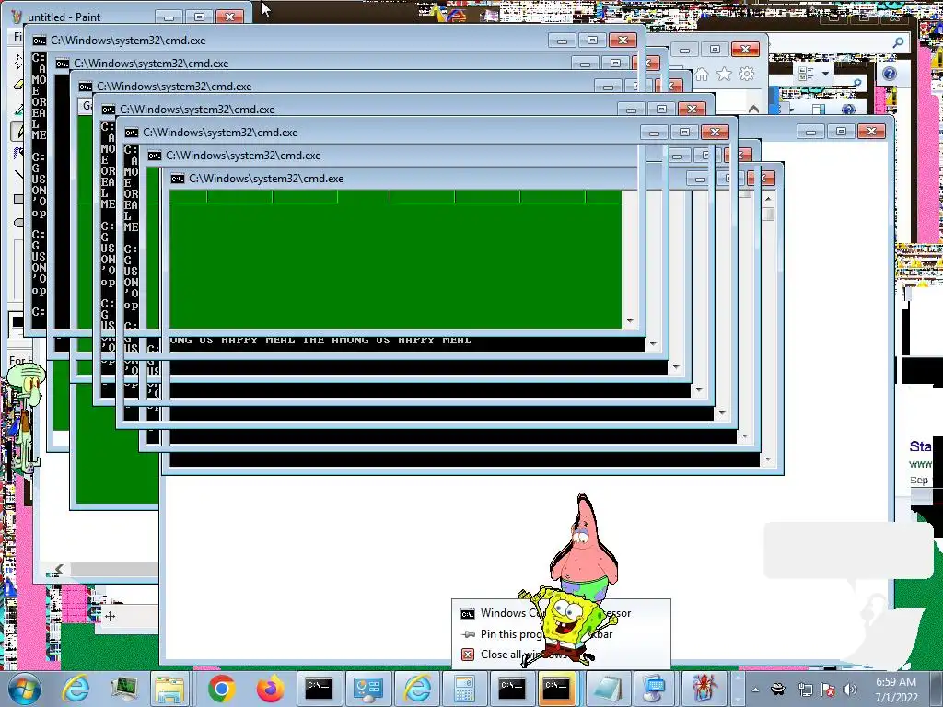This screenshot has width=943, height=707.
Task: Expand the Explorer view options dropdown arrow
Action: coord(825,74)
